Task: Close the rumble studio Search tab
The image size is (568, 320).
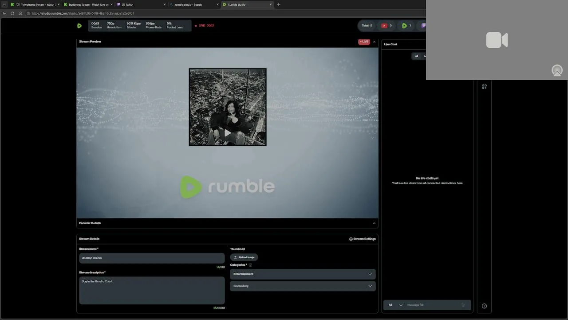Action: (x=218, y=4)
